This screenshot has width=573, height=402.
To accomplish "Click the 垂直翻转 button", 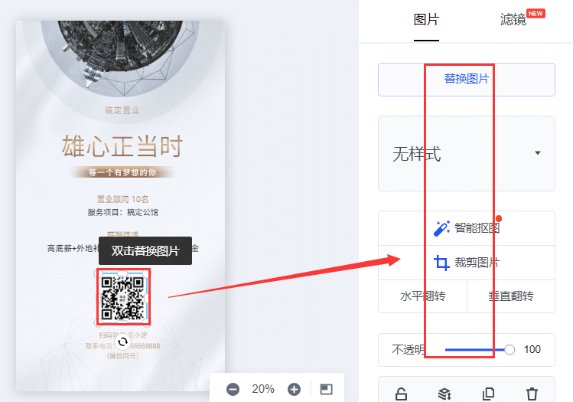I will pyautogui.click(x=511, y=296).
